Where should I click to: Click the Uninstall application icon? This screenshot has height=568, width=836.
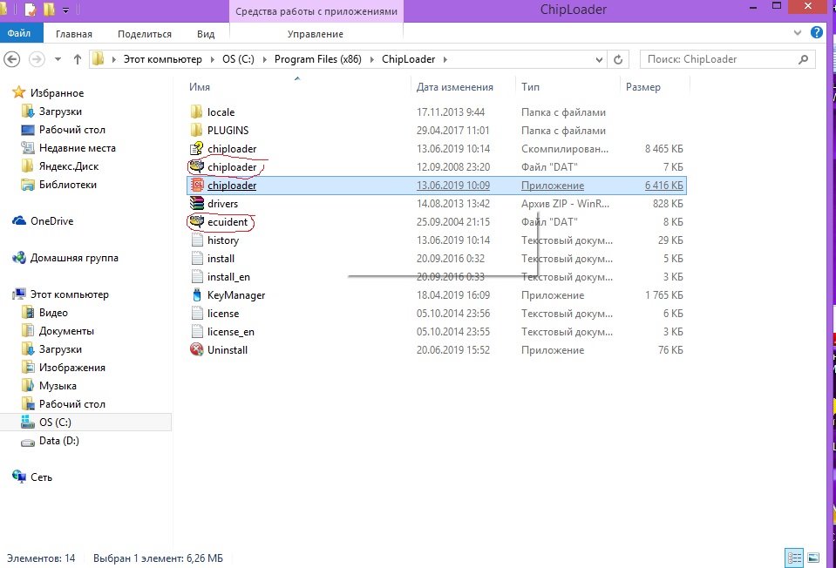pyautogui.click(x=197, y=350)
